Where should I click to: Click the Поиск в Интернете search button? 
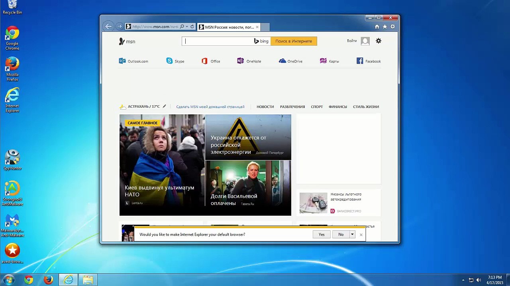(294, 41)
